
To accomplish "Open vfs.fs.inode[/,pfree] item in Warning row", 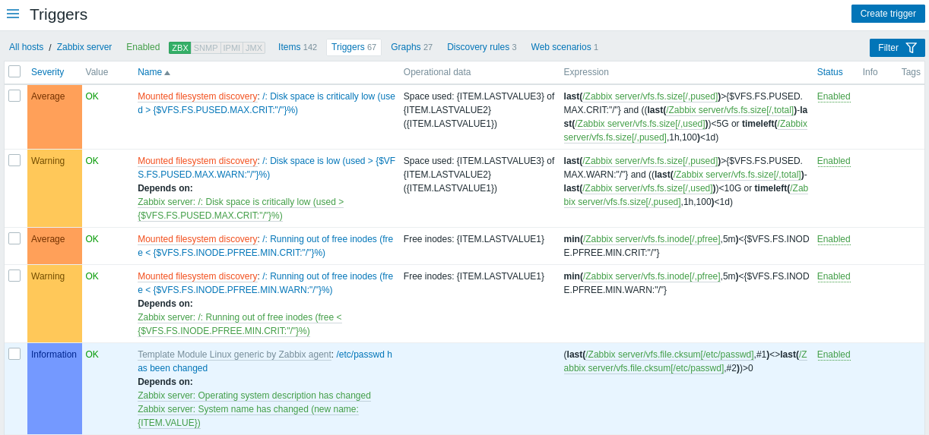I will [x=652, y=276].
